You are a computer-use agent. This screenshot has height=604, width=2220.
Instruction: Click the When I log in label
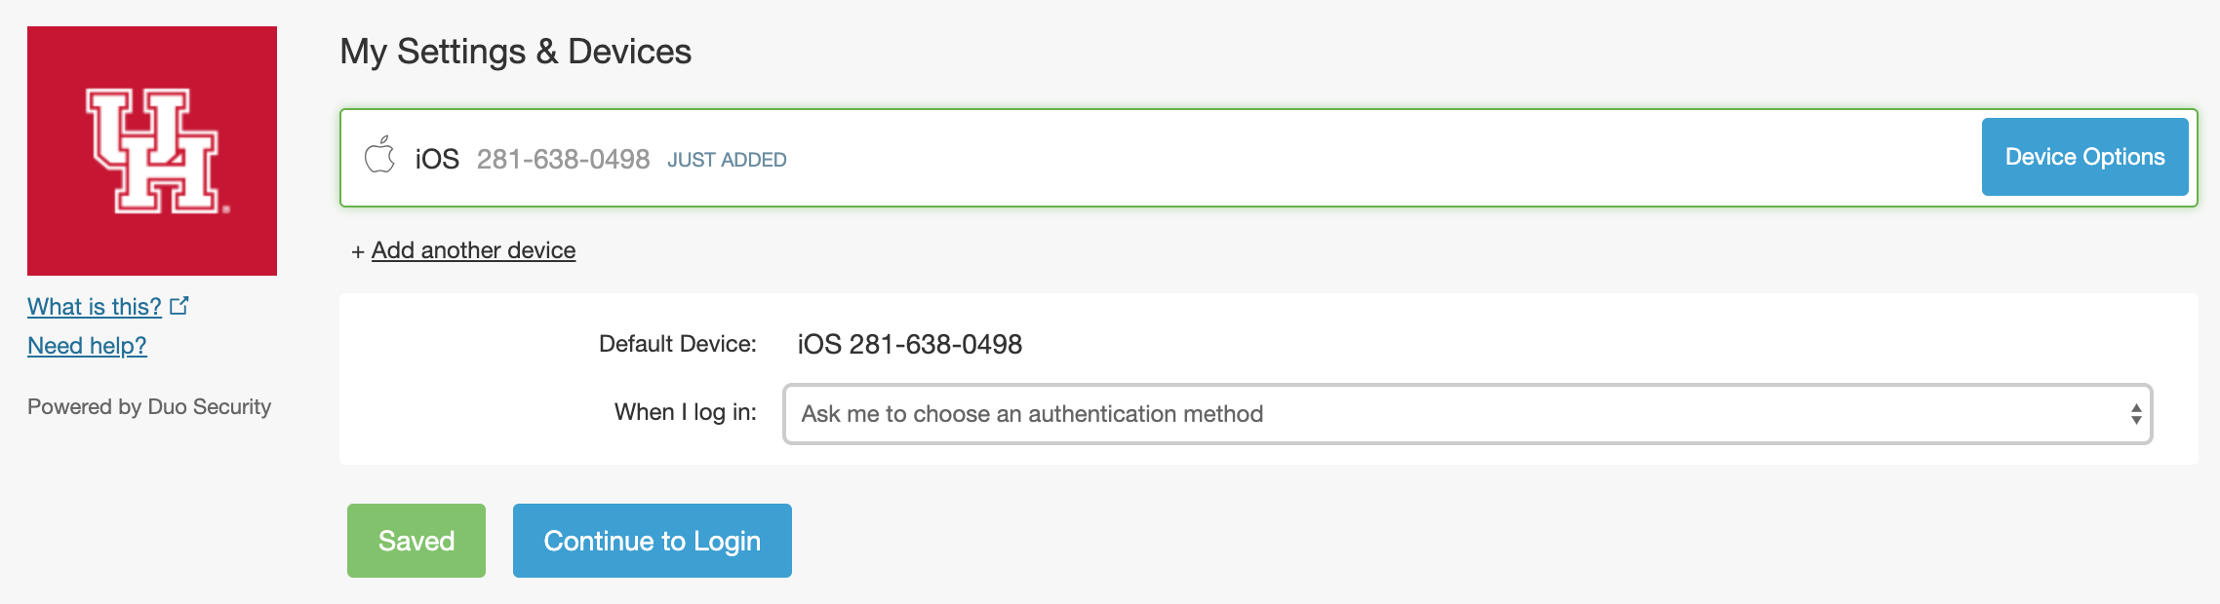pyautogui.click(x=685, y=412)
